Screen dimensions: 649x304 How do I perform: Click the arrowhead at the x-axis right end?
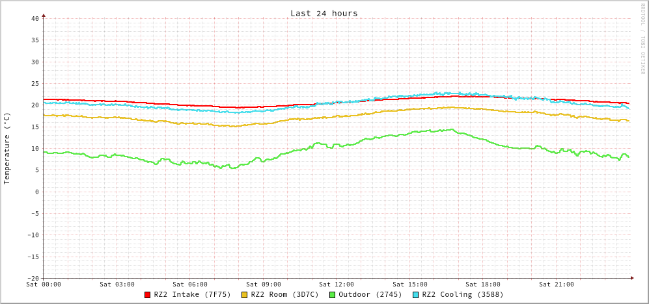point(631,278)
